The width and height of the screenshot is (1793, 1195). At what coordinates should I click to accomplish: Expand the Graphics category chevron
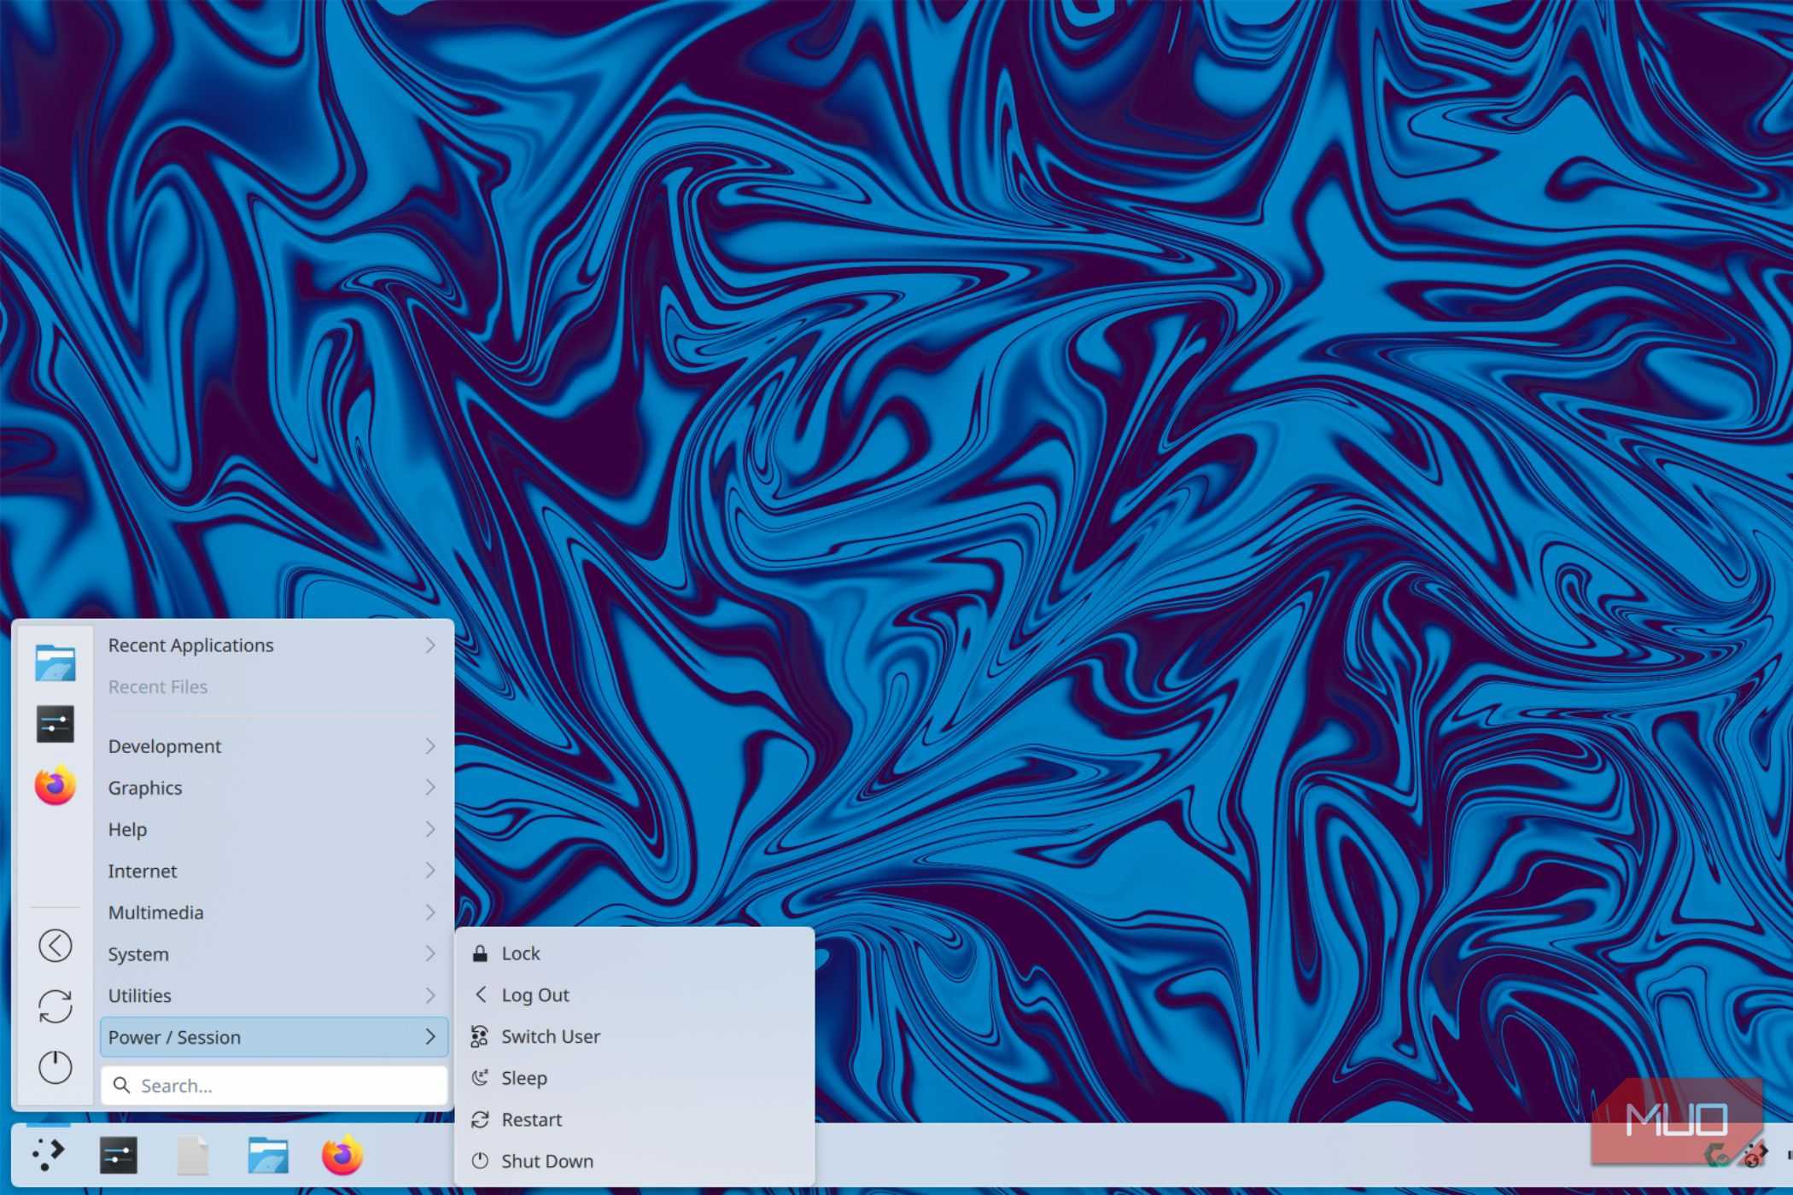(430, 787)
